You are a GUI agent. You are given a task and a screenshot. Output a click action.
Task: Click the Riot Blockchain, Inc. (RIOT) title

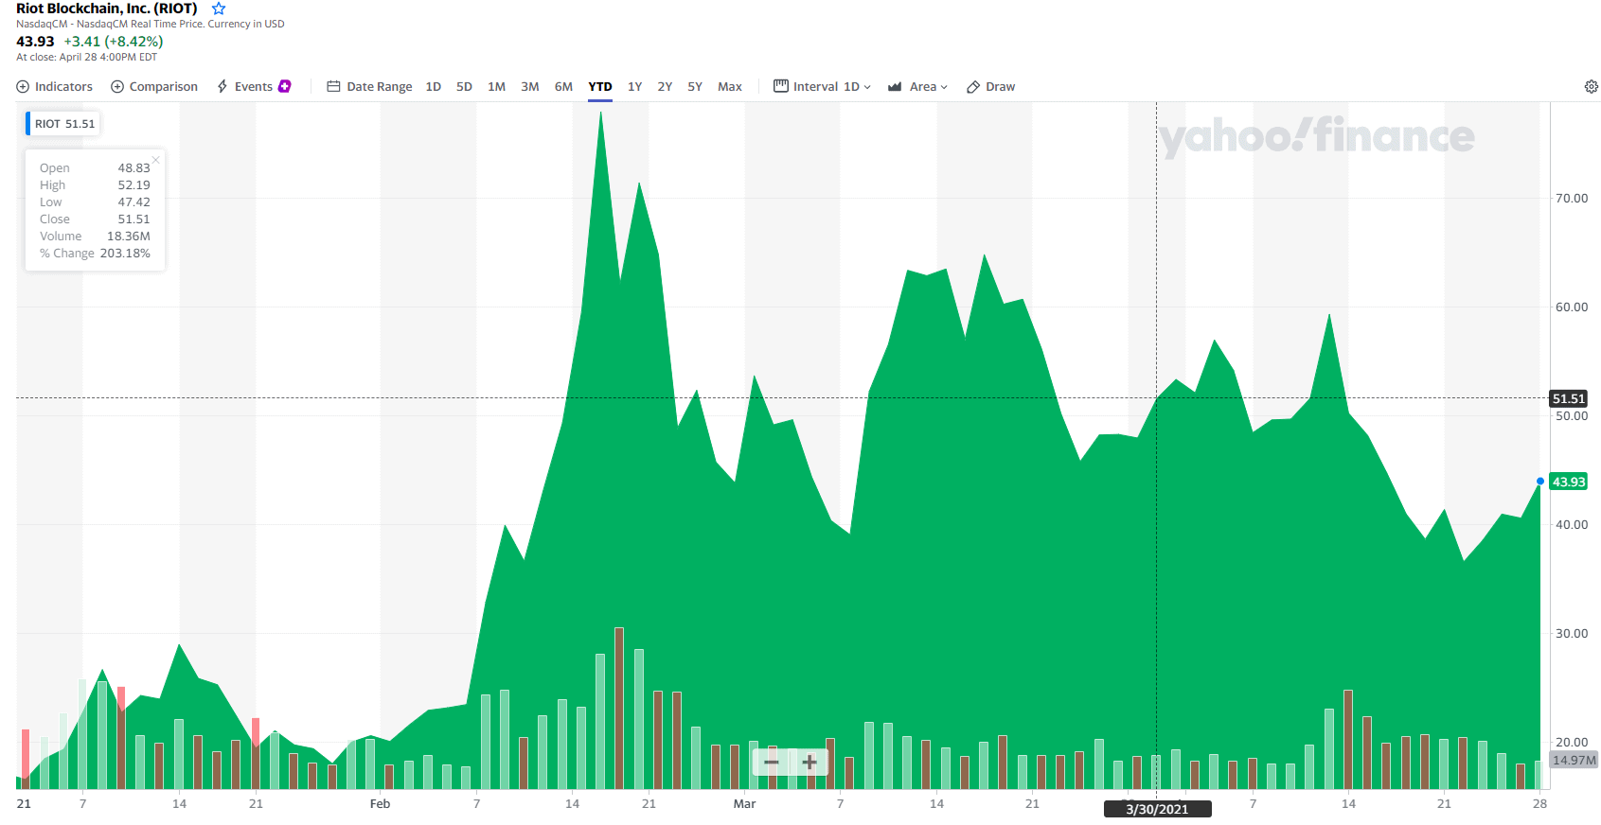pyautogui.click(x=107, y=9)
